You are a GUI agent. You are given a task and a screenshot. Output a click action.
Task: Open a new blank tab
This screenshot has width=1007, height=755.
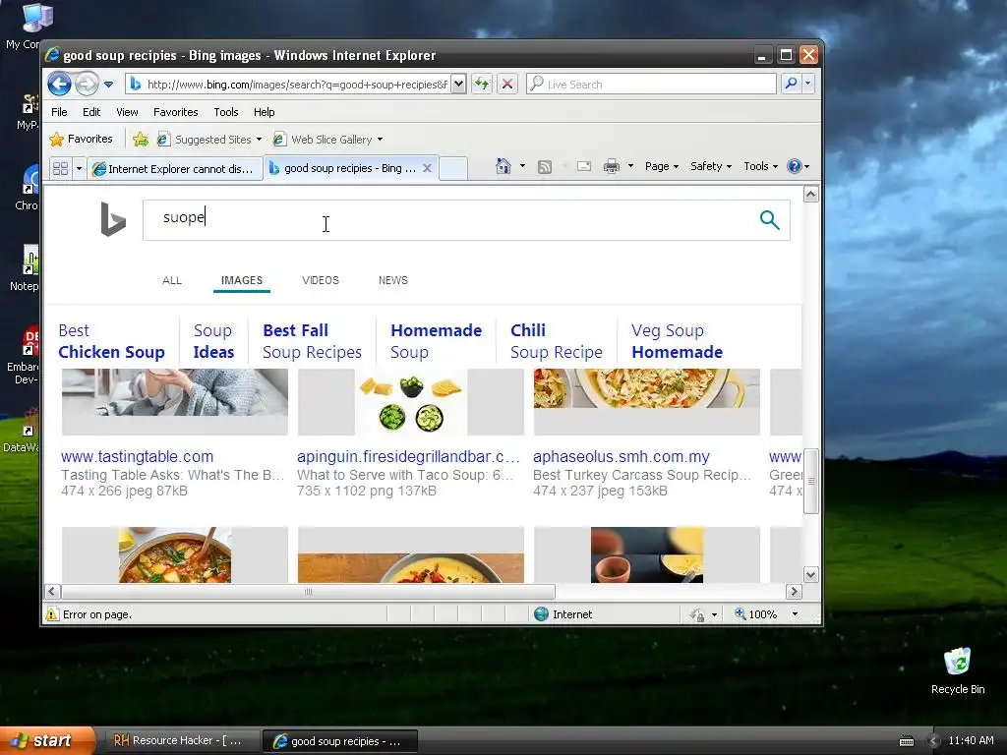tap(453, 168)
